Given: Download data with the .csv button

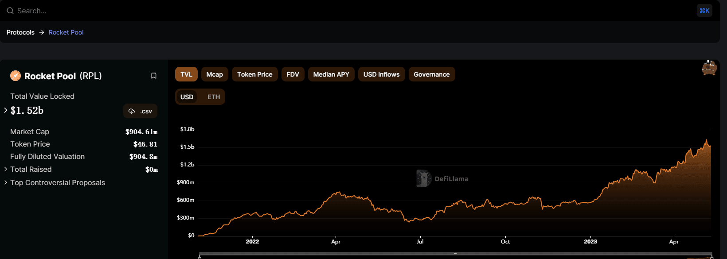Looking at the screenshot, I should click(140, 111).
